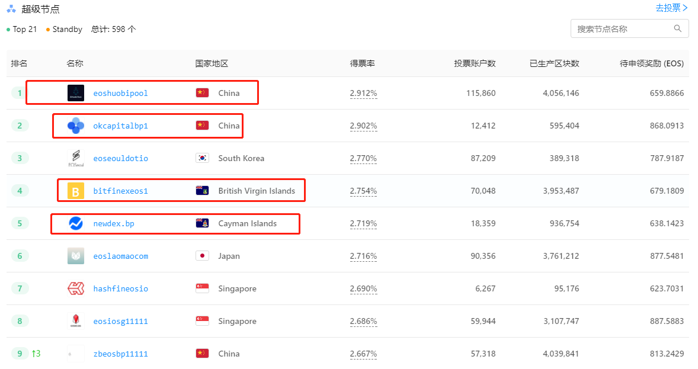Click the 待申领奖励 (EOS) column header
The image size is (698, 369).
point(652,63)
